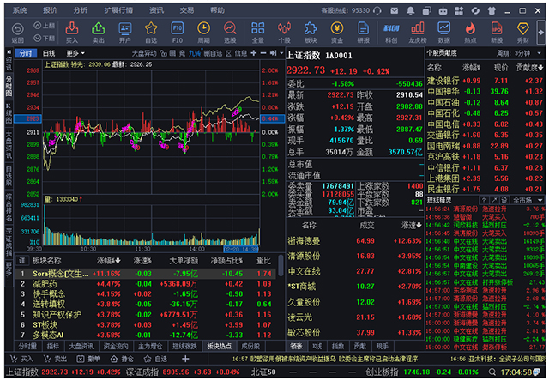Click the time marker 02-20 14:38

(x=241, y=249)
